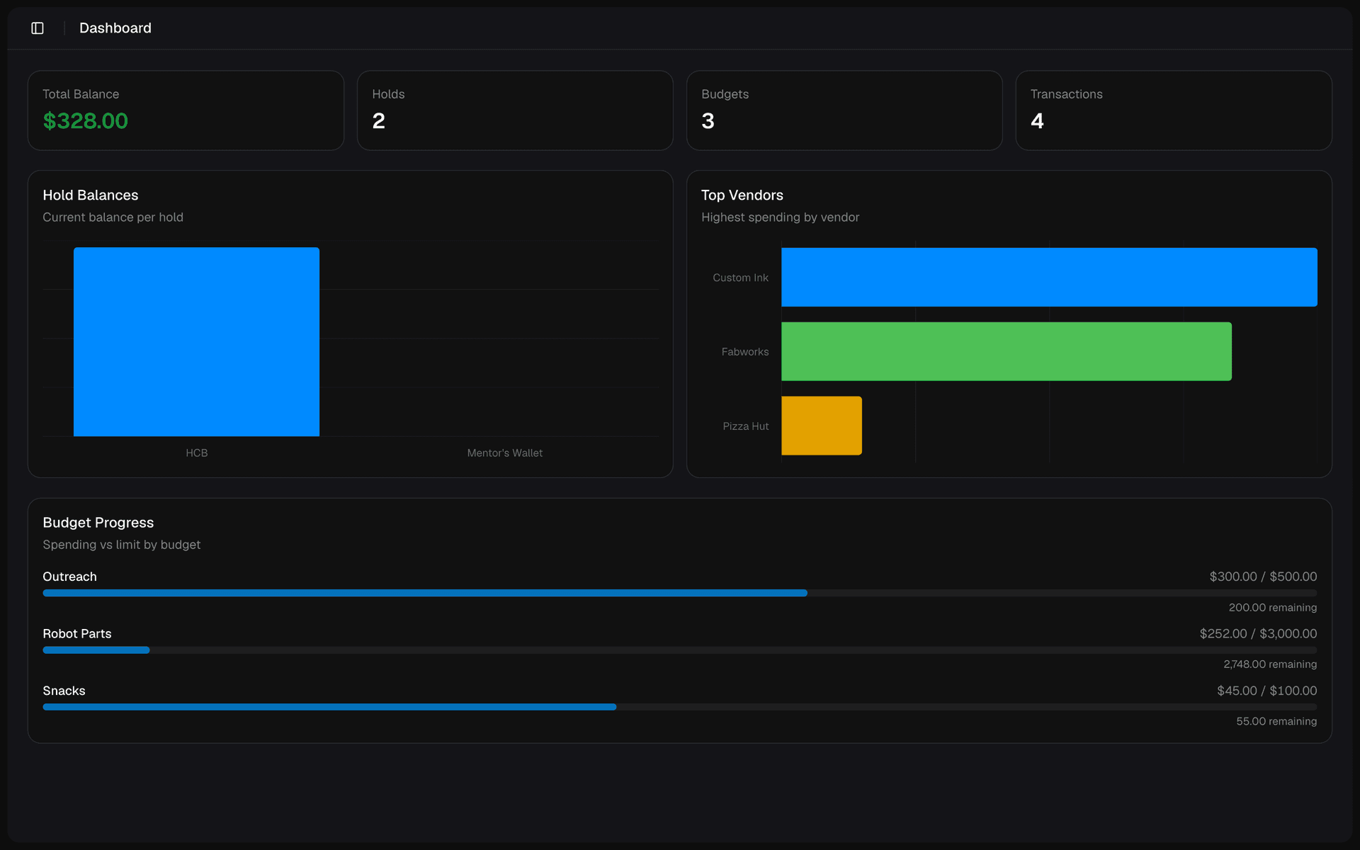
Task: Select the Snacks budget name
Action: (x=64, y=691)
